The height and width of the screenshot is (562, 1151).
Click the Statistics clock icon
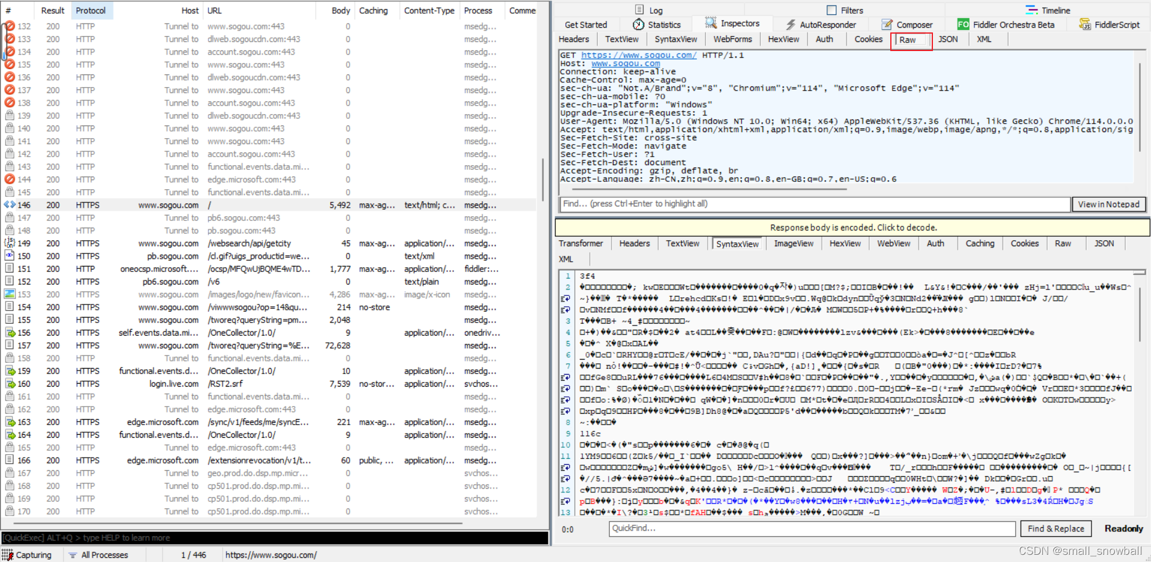coord(639,25)
